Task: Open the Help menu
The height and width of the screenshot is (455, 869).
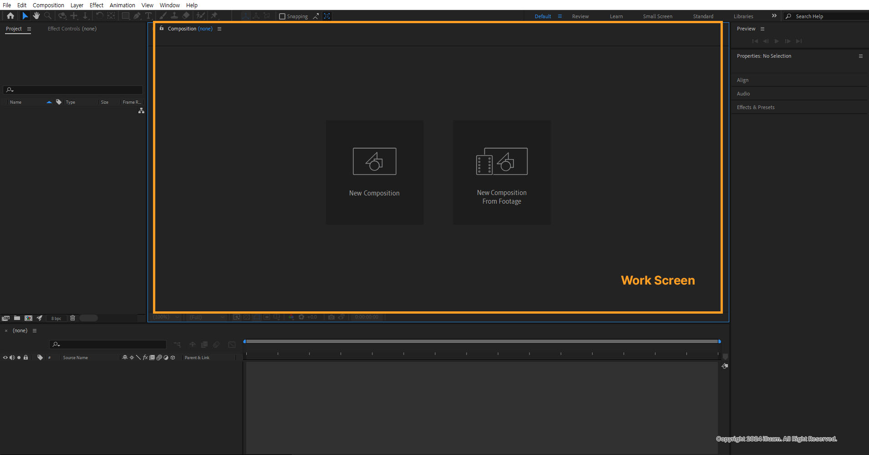Action: pyautogui.click(x=192, y=5)
